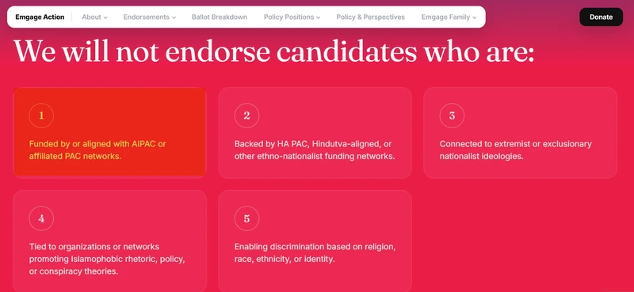
Task: Open the Emgage Family dropdown
Action: tap(449, 17)
